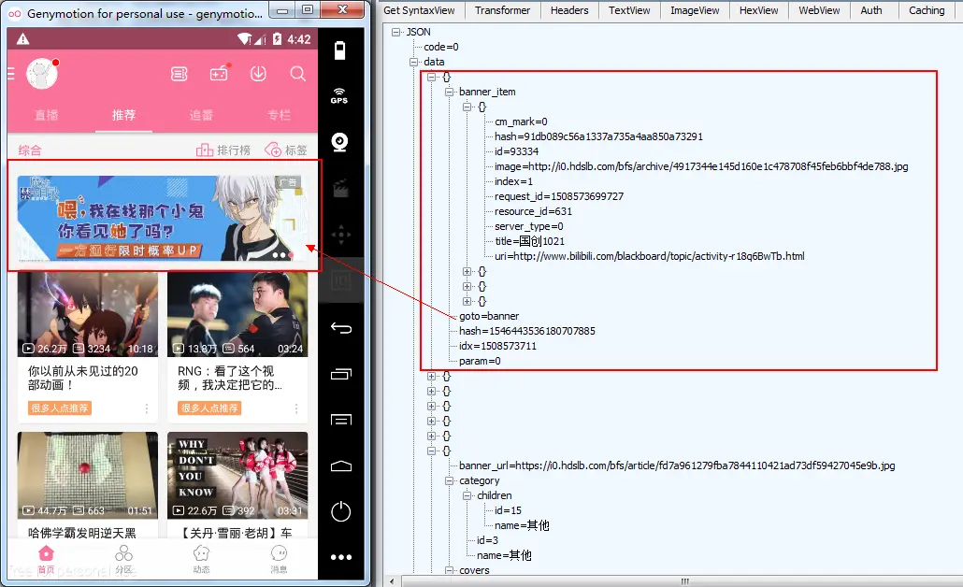
Task: Open the live list icon in header
Action: 180,74
